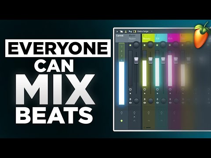This screenshot has height=158, width=211.
Task: Click the Kick volume fader handle
Action: tap(176, 60)
